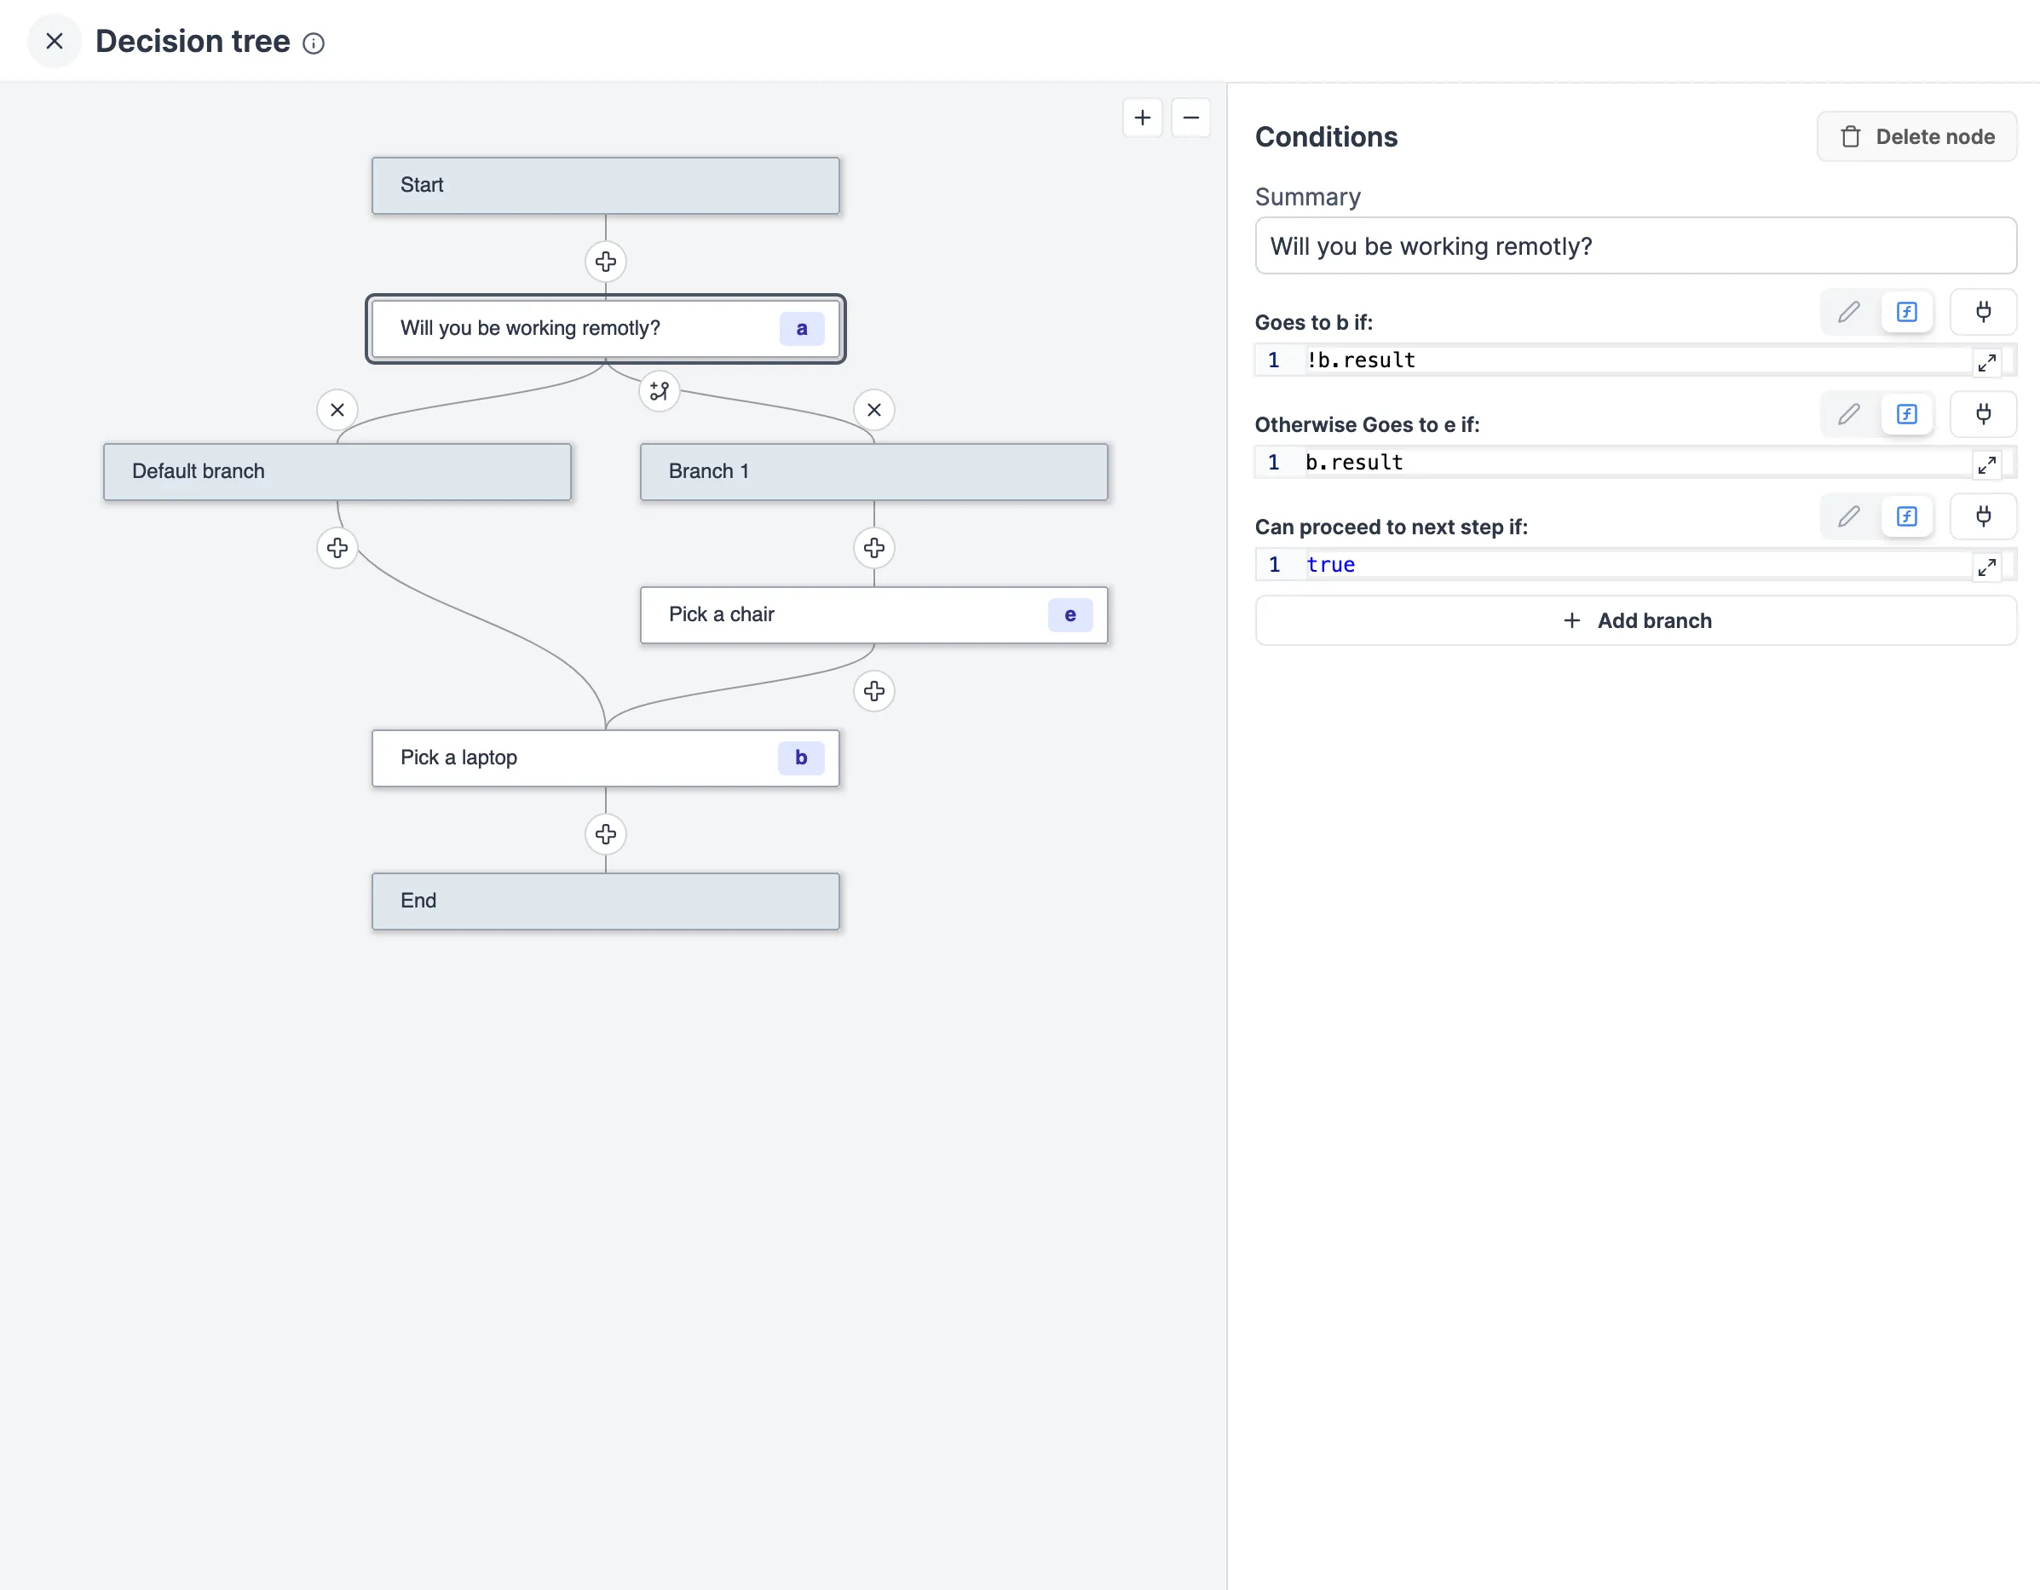
Task: Switch to the Conditions panel header
Action: point(1327,136)
